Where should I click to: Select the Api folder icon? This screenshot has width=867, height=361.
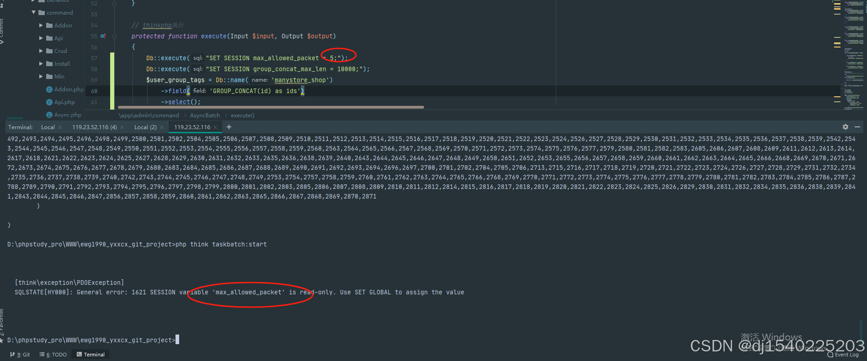pos(49,38)
